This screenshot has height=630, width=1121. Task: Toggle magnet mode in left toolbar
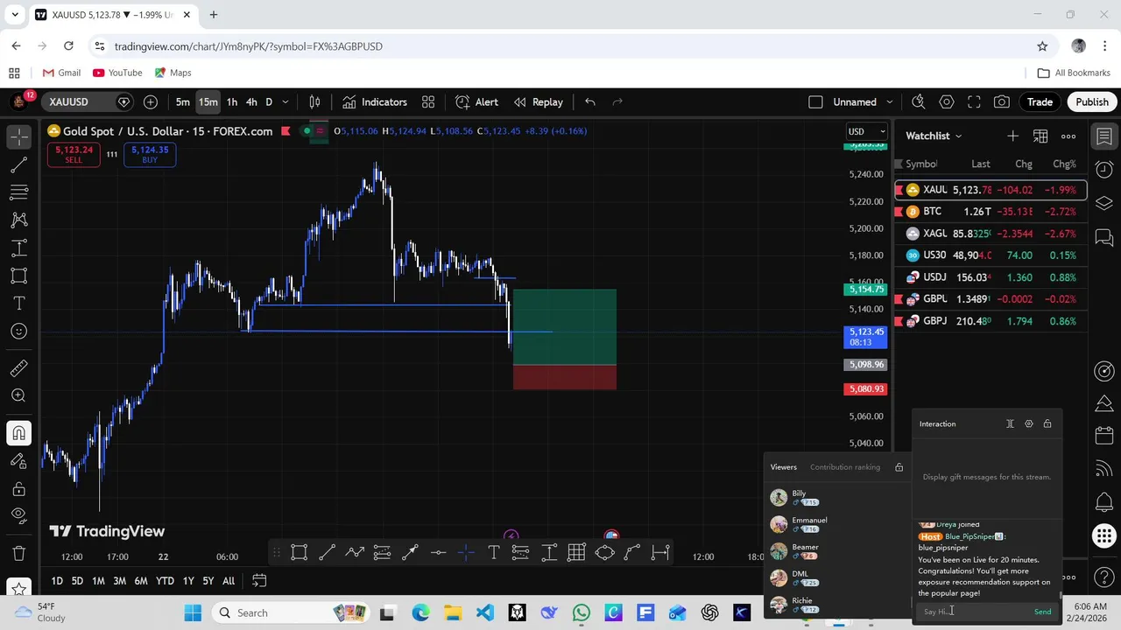pyautogui.click(x=18, y=433)
